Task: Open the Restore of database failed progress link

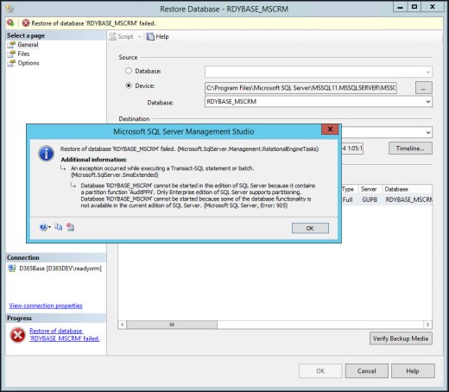Action: tap(64, 335)
